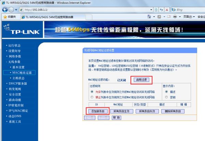Click the RSS feeds icon
This screenshot has height=141, width=205.
[159, 17]
